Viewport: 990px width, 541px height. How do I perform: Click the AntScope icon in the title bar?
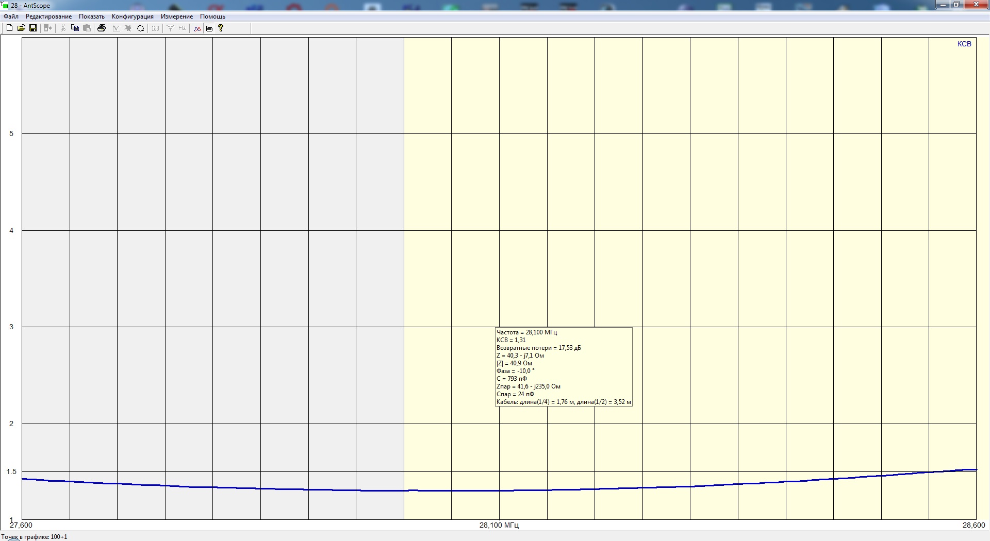5,5
